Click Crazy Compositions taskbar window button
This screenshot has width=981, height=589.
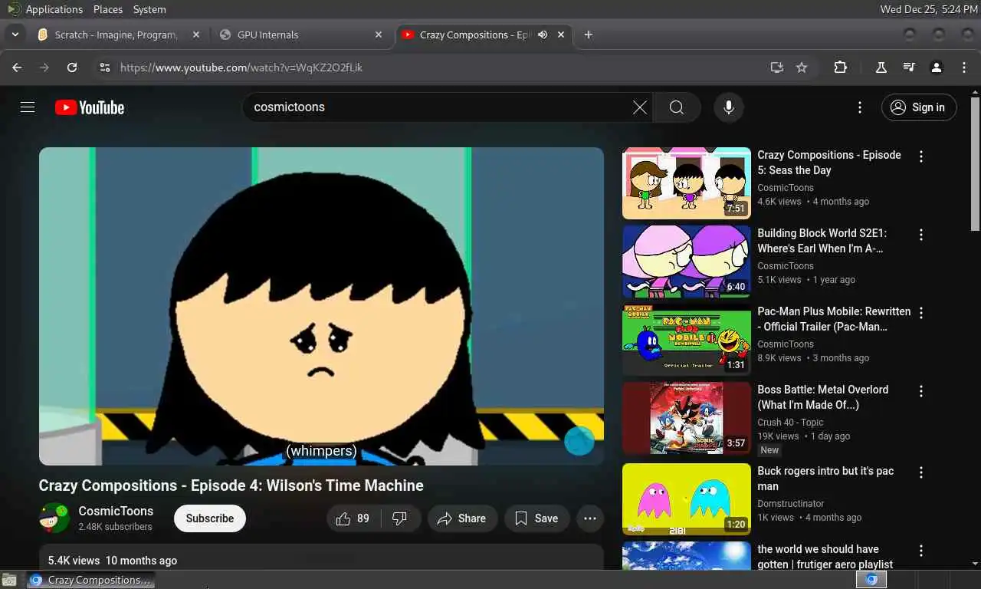point(91,580)
